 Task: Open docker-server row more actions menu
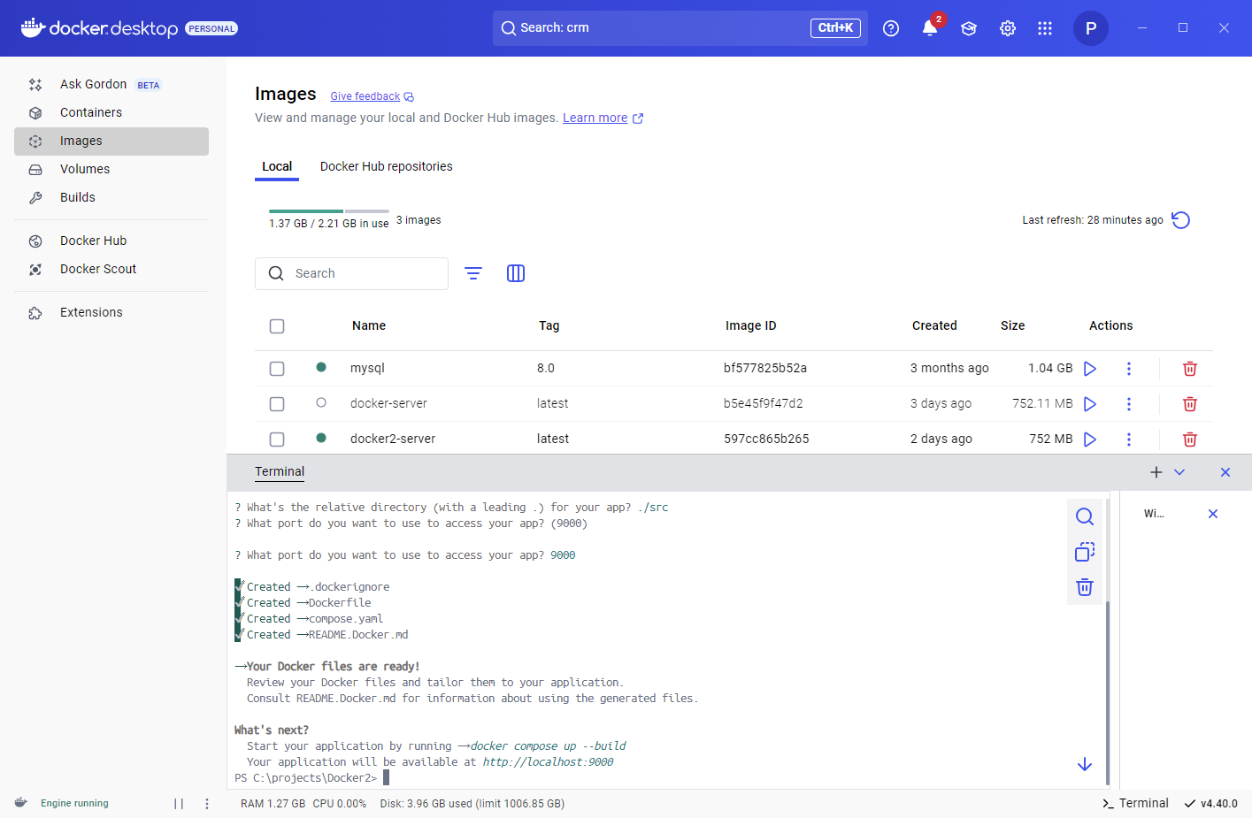click(1129, 404)
